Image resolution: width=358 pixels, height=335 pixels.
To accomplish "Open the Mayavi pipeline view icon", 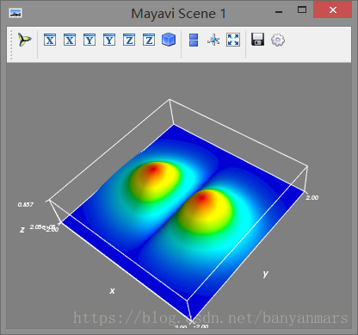I will coord(24,40).
